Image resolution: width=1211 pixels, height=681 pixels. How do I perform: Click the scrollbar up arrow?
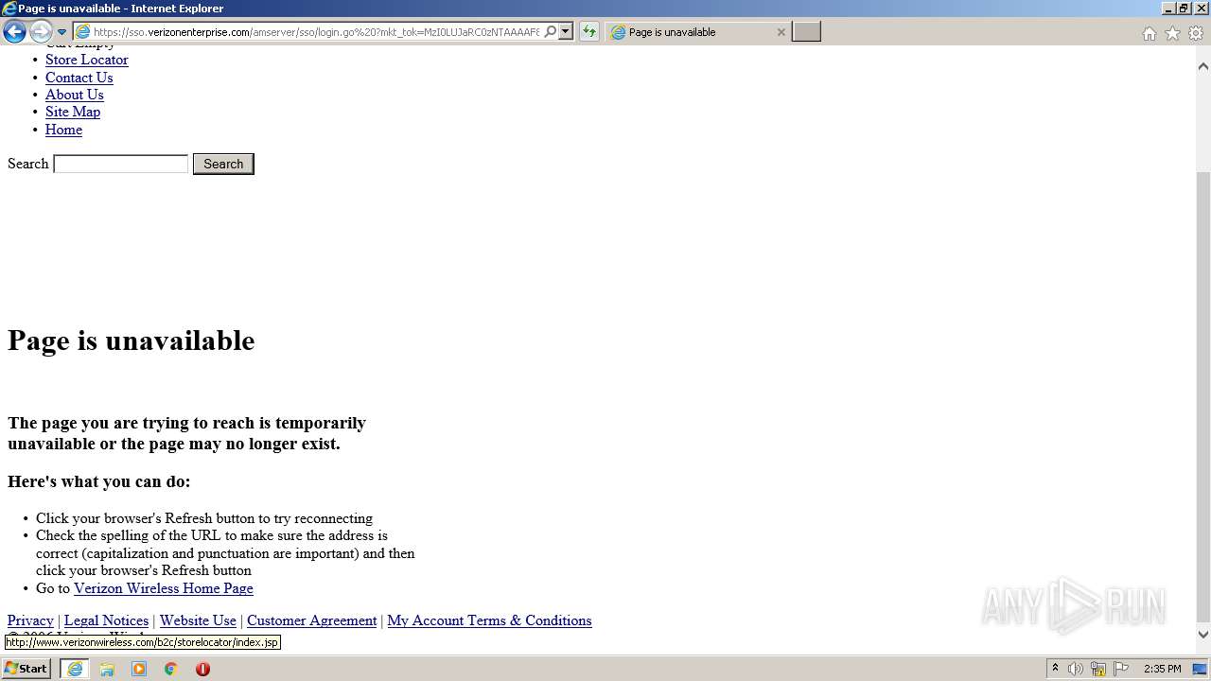pyautogui.click(x=1203, y=66)
